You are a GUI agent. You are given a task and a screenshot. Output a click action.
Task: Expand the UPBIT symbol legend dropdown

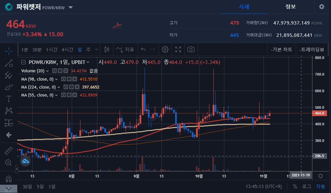click(x=88, y=62)
